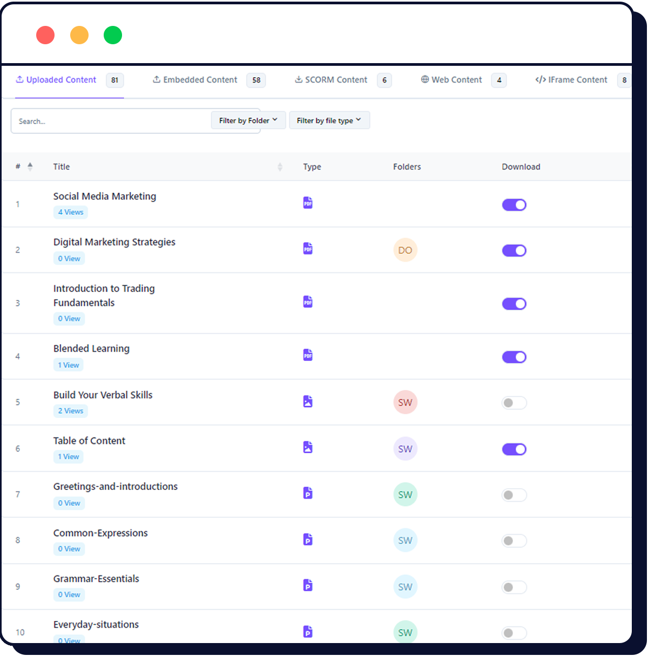Click the SW folder badge for Common-Expressions
The image size is (648, 656).
(x=405, y=541)
